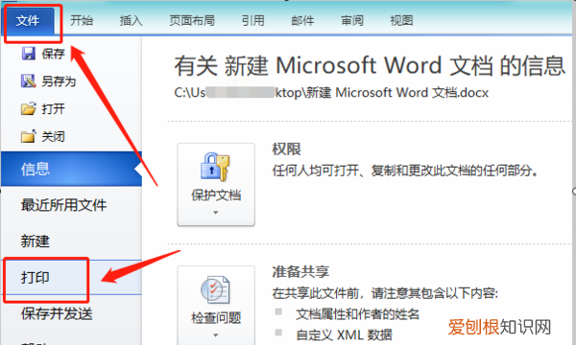Screen dimensions: 576x345
Task: Click the 另存为 save-as icon
Action: pyautogui.click(x=28, y=81)
